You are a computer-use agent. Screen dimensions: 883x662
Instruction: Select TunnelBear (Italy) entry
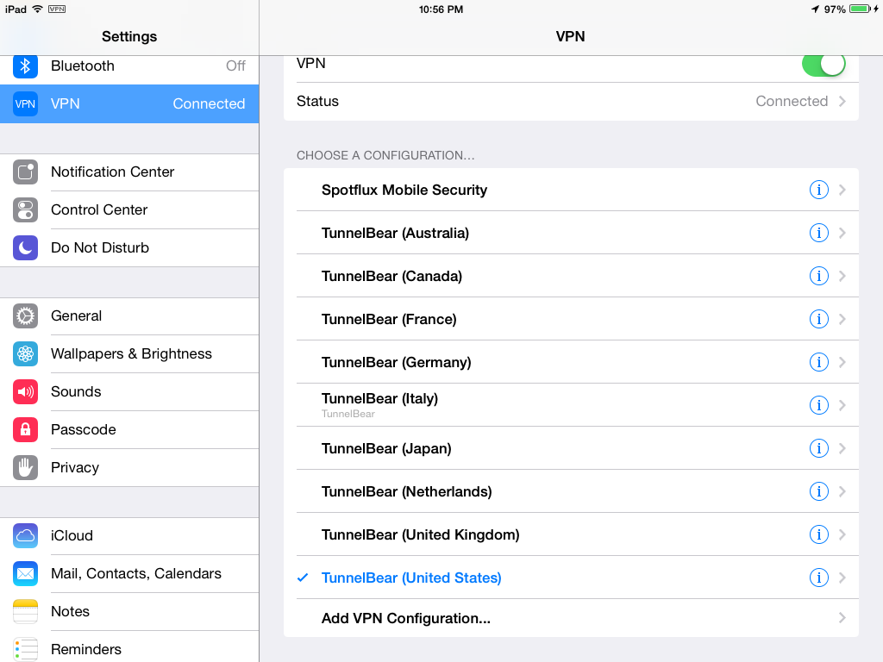click(571, 405)
